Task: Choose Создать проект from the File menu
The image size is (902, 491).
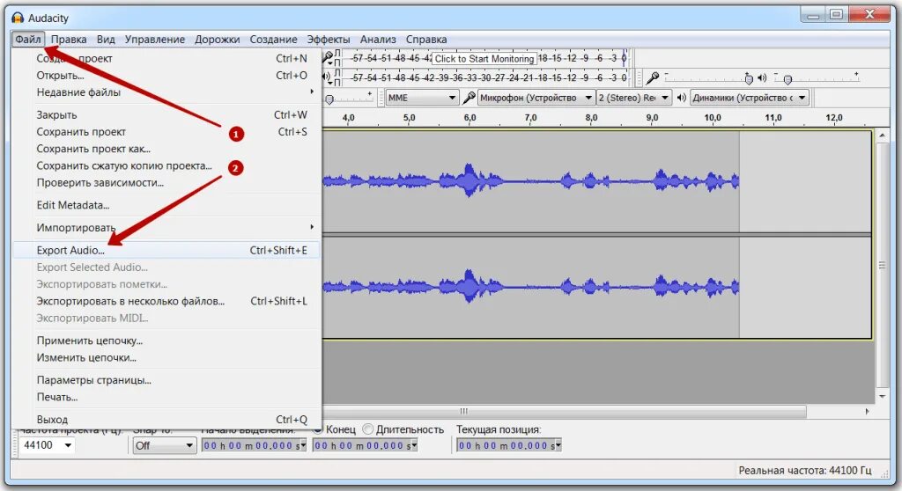Action: pos(166,58)
